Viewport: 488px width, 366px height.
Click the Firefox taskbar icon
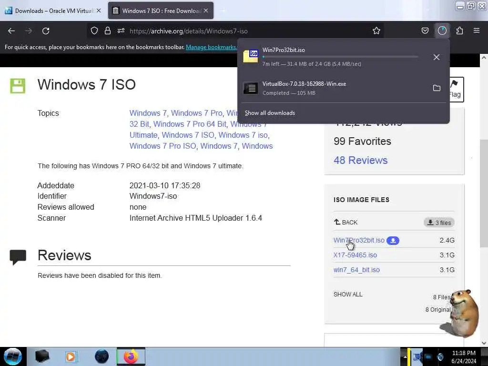(x=131, y=356)
